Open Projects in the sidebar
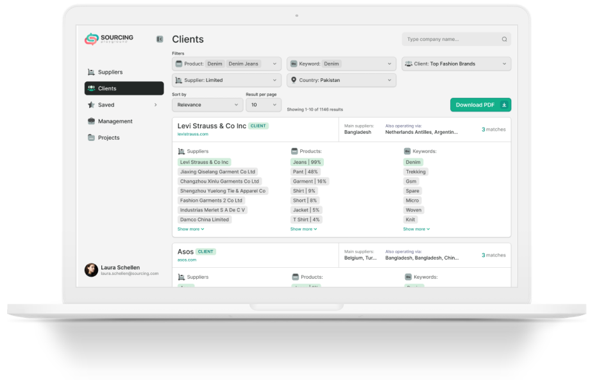 109,138
